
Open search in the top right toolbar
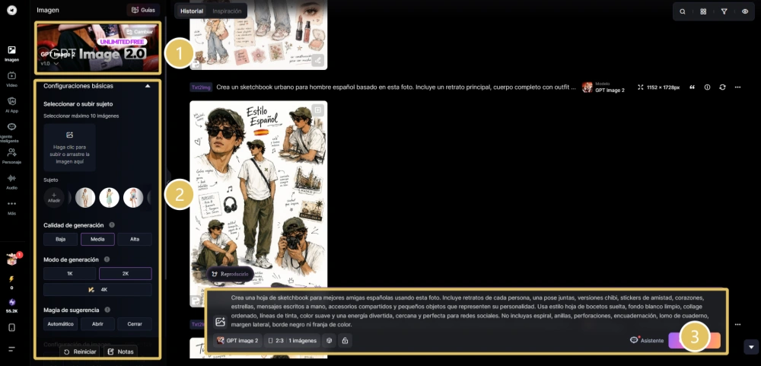[x=683, y=11]
